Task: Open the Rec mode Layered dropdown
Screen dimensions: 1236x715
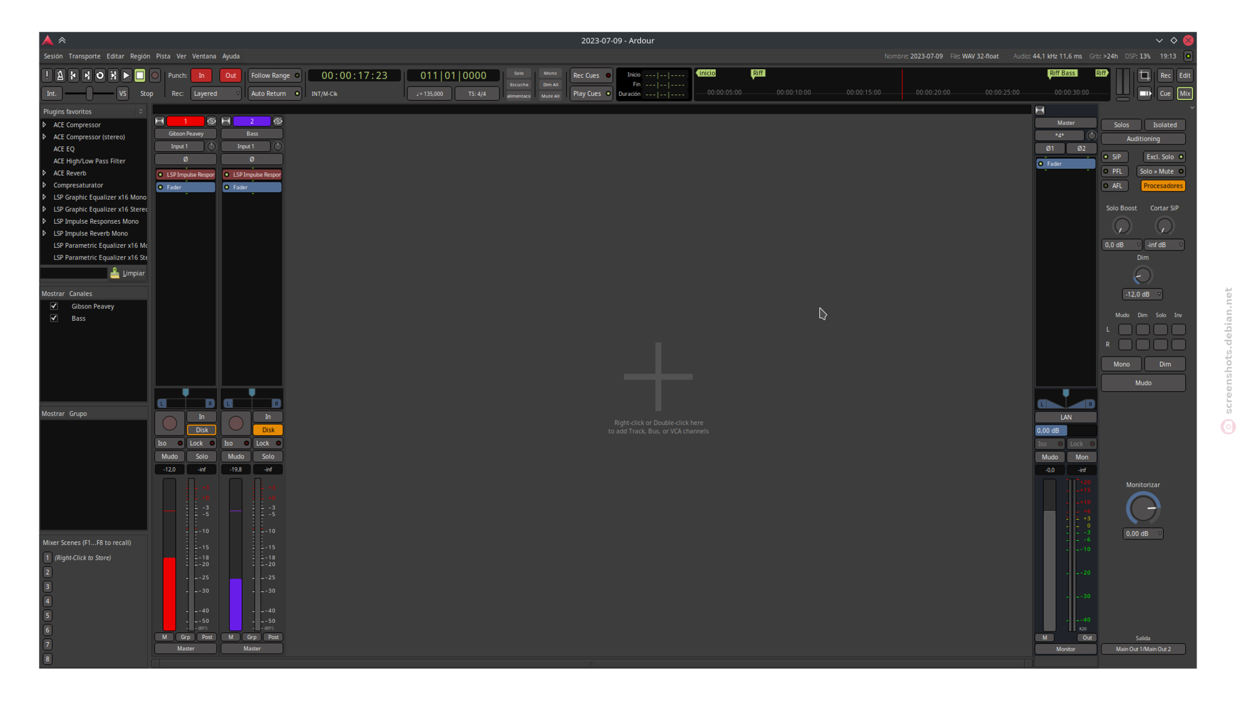Action: [216, 93]
